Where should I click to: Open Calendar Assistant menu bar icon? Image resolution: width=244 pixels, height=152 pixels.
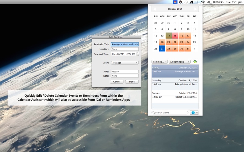(x=175, y=2)
